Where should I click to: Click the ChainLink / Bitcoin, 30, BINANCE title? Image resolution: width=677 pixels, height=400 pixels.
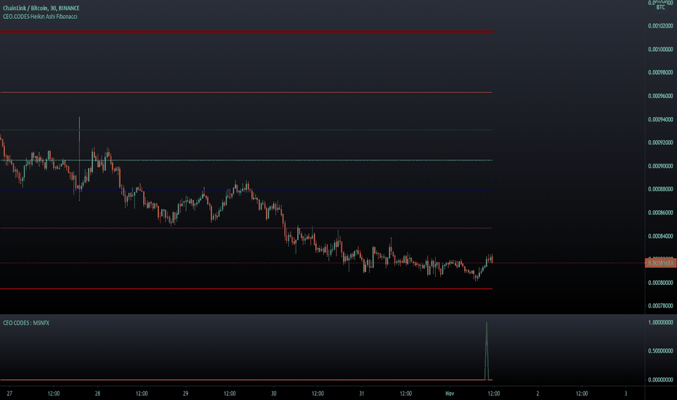[x=41, y=8]
